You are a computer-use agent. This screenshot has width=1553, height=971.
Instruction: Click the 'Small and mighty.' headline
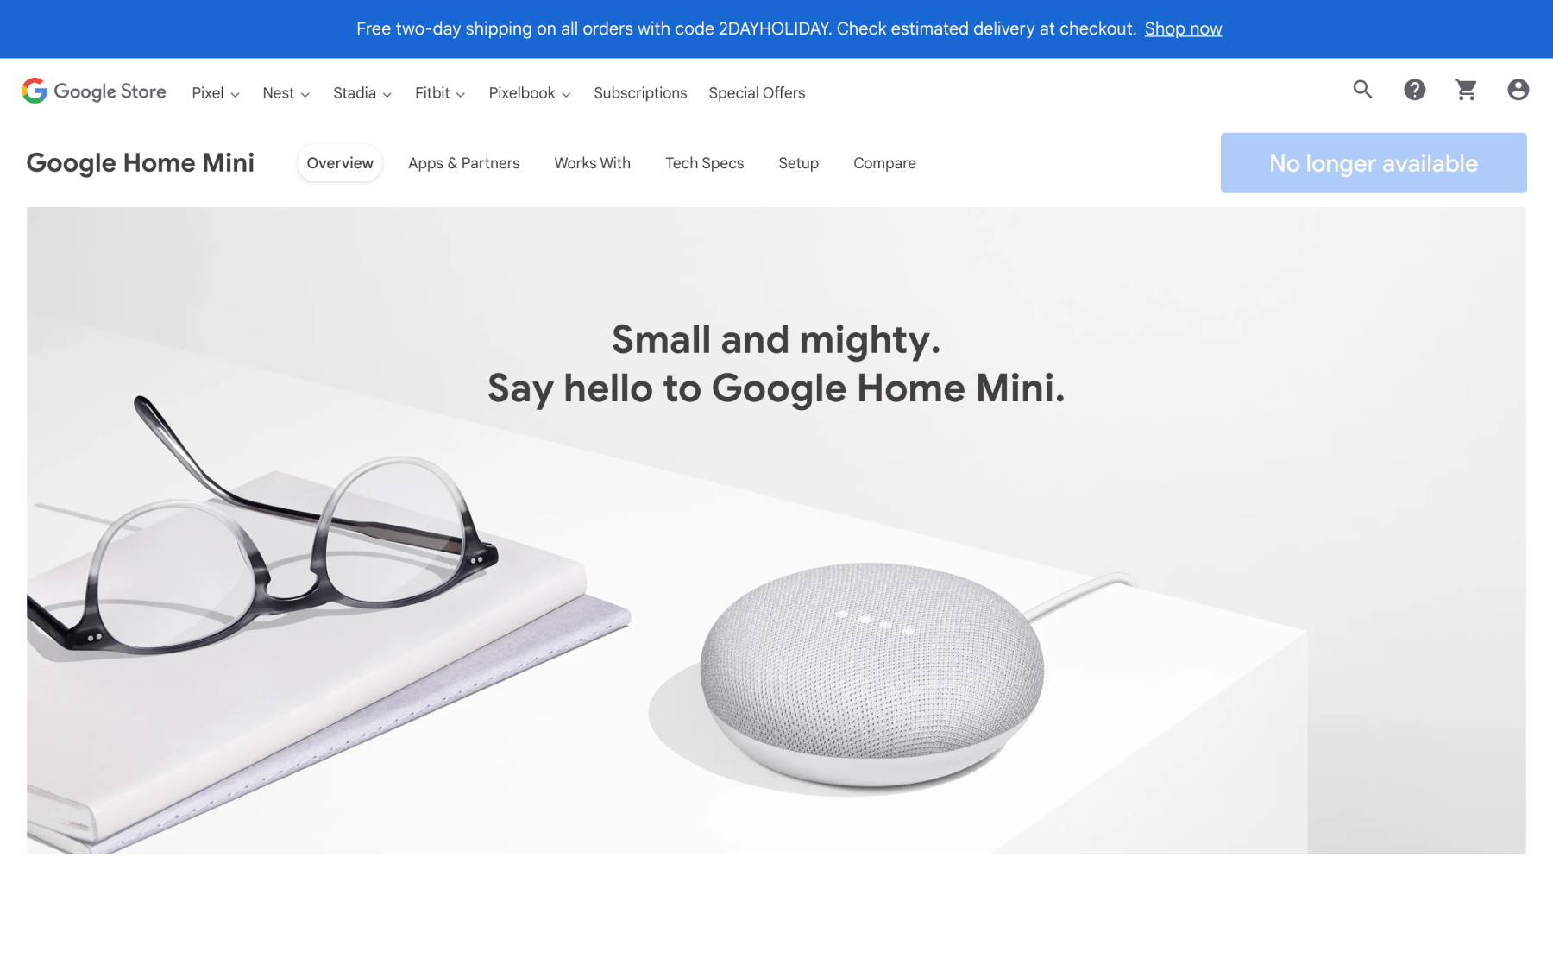[776, 340]
